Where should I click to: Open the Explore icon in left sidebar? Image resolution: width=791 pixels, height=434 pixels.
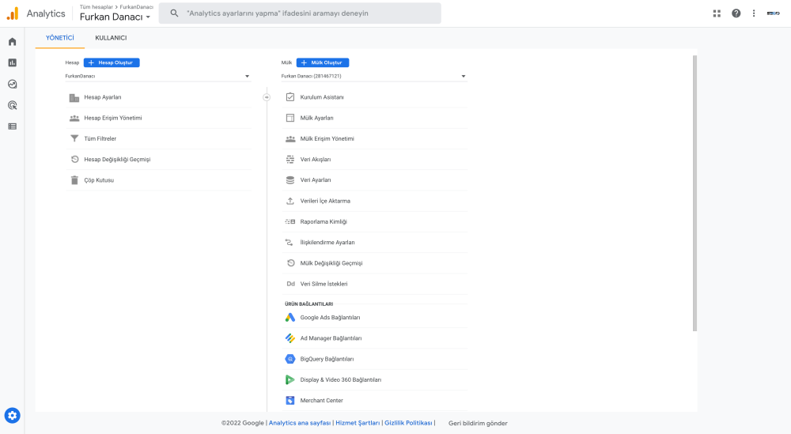[x=12, y=84]
